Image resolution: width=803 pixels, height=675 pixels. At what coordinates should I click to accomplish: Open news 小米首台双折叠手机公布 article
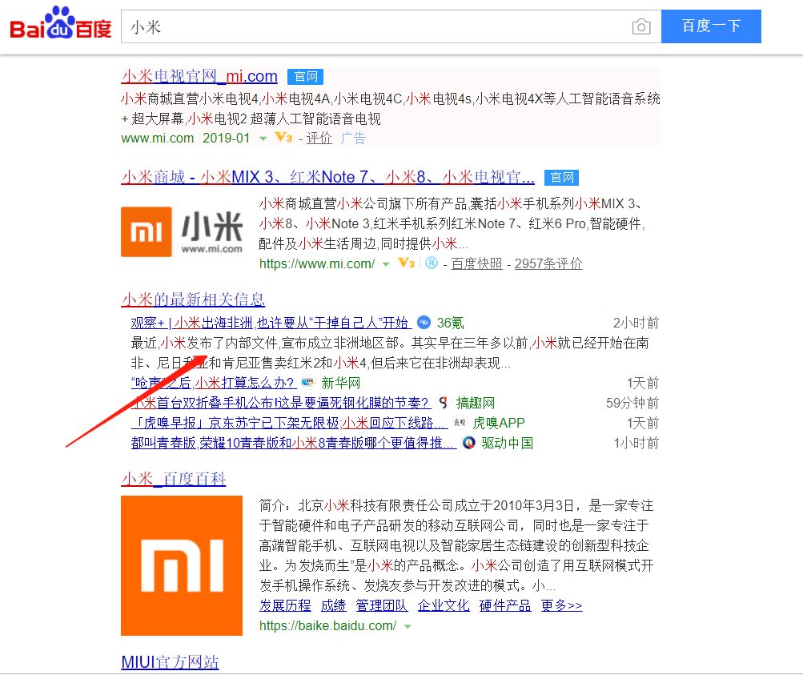281,403
